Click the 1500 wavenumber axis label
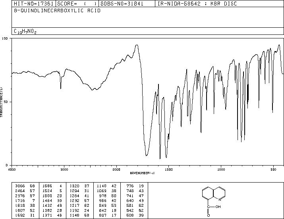This screenshot has height=219, width=284. pyautogui.click(x=169, y=169)
